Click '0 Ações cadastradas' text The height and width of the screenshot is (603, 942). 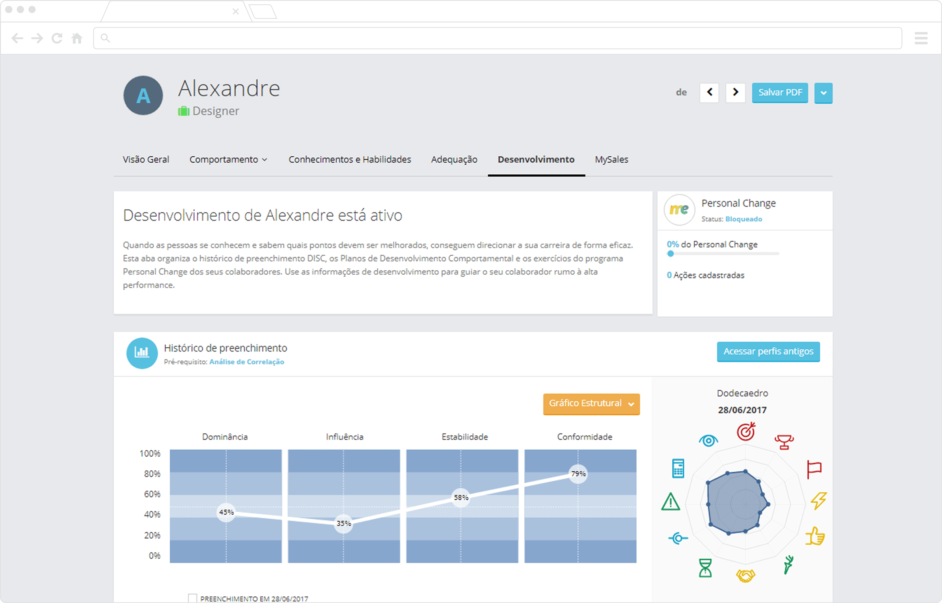(x=706, y=275)
